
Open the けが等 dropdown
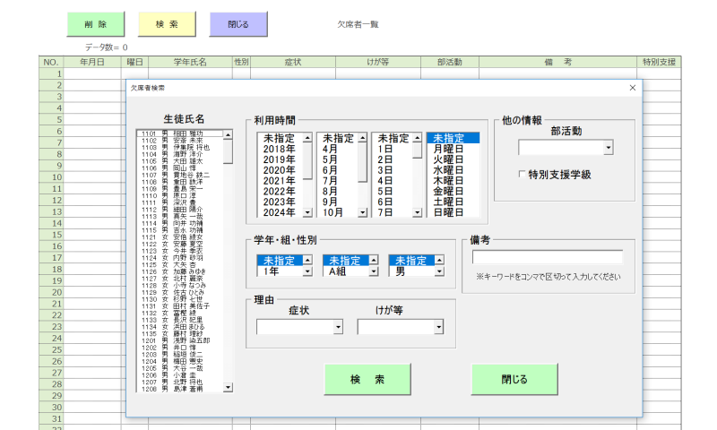pos(438,327)
